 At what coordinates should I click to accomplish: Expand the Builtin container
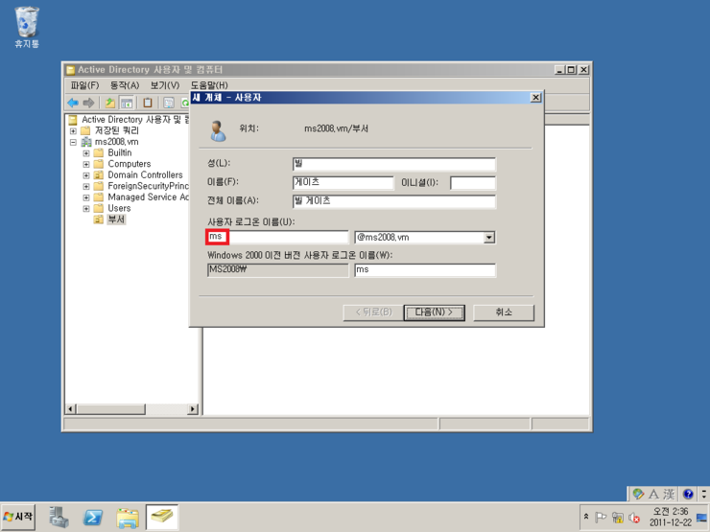86,153
